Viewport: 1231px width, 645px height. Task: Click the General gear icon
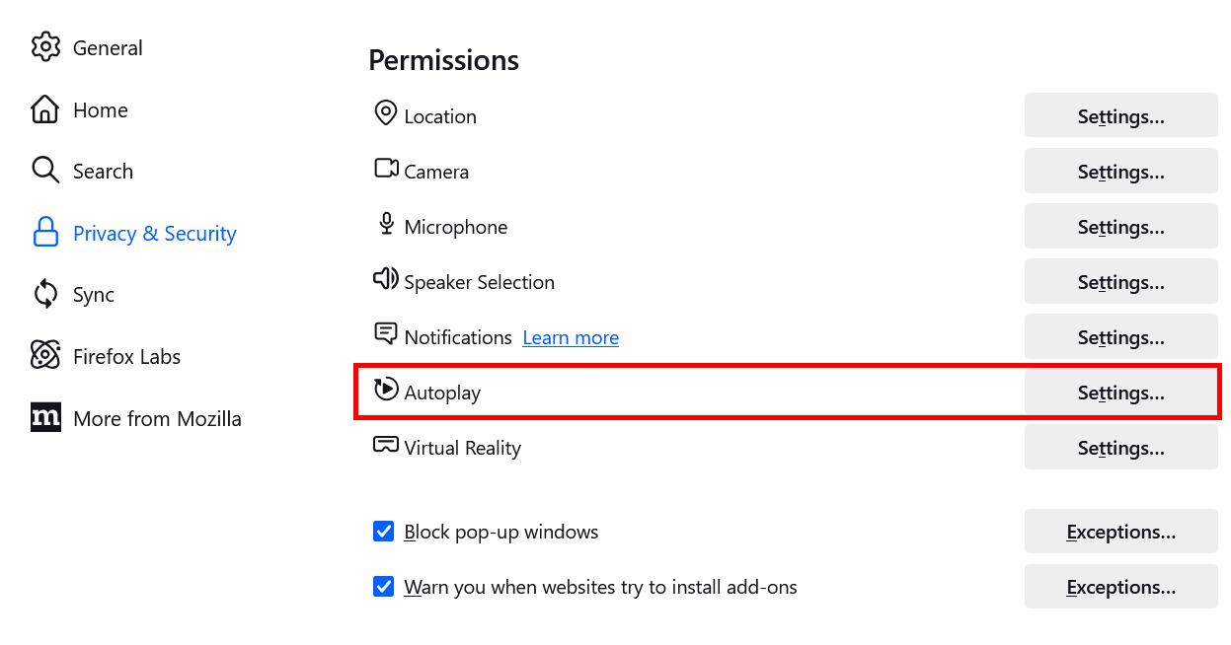click(45, 47)
